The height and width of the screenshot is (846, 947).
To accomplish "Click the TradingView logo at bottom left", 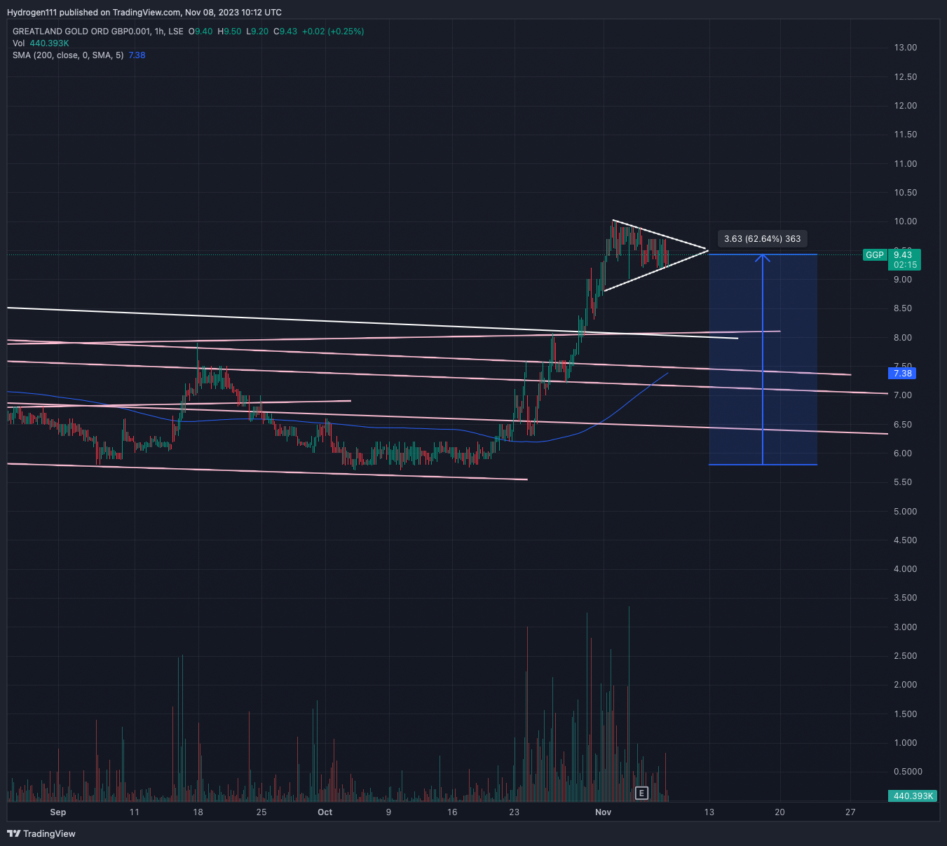I will coord(41,833).
